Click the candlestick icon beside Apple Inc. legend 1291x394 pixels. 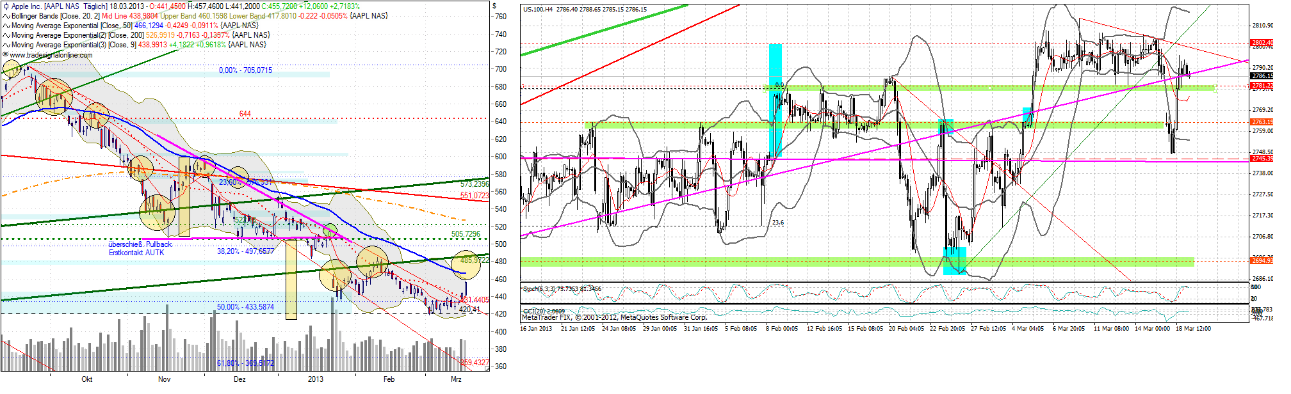pyautogui.click(x=6, y=6)
